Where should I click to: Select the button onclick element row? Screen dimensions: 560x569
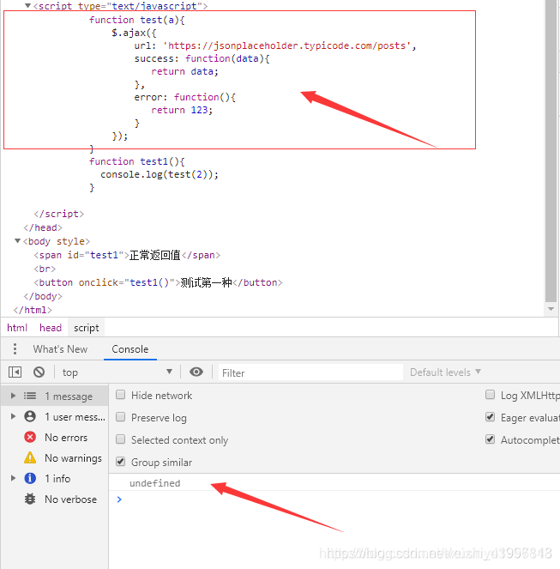(158, 282)
